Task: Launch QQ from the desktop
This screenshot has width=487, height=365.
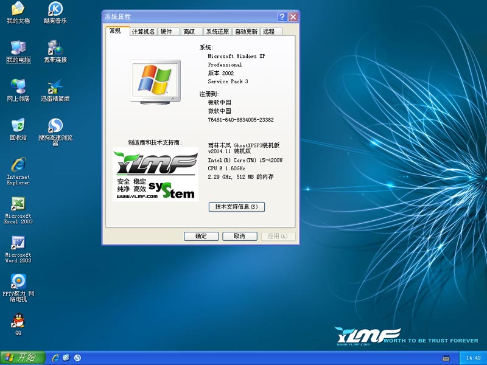Action: click(x=18, y=324)
